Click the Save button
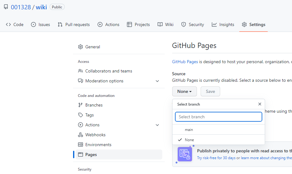The height and width of the screenshot is (174, 292). tap(210, 91)
